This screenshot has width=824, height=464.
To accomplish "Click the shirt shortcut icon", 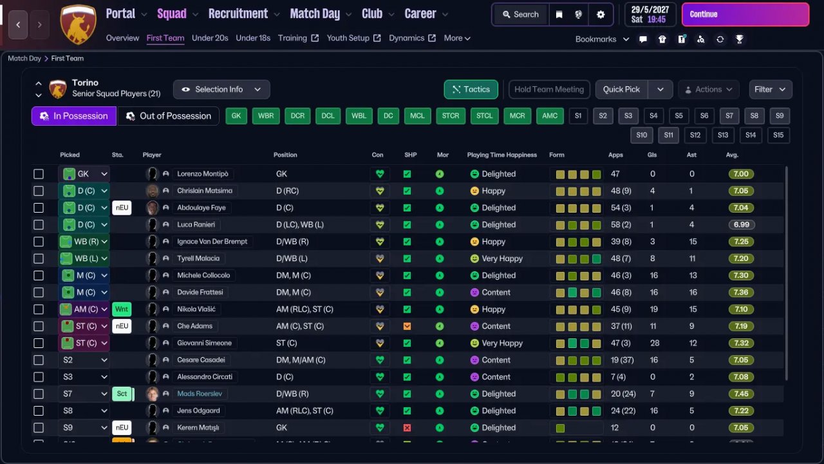I will coord(662,39).
